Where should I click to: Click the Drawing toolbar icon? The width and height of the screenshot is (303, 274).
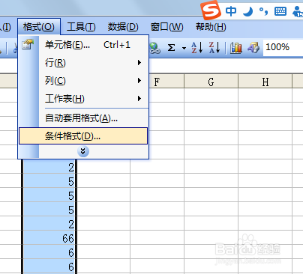(x=253, y=47)
